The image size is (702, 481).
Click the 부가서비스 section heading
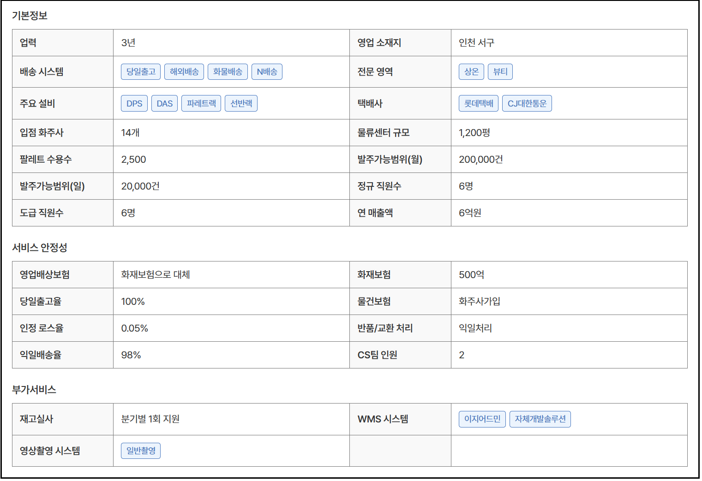coord(34,390)
